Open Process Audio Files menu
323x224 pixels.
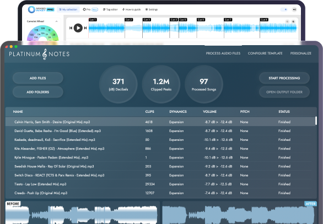[x=223, y=53]
